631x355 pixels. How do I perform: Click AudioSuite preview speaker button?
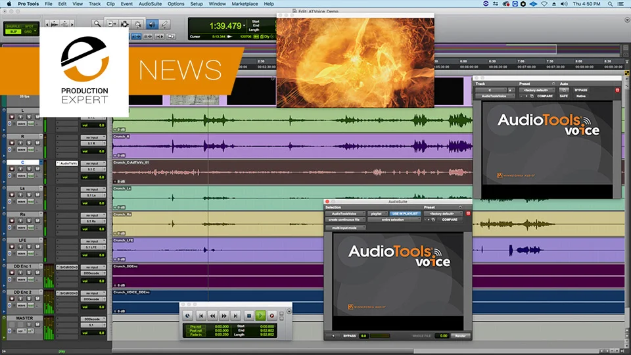333,336
